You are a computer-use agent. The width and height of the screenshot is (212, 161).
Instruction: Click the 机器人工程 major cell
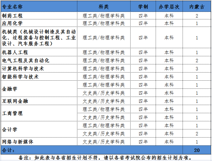(x=39, y=52)
